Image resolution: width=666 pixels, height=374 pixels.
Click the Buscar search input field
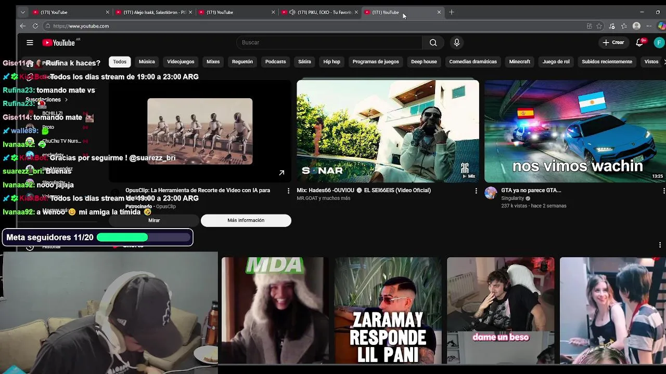click(329, 43)
